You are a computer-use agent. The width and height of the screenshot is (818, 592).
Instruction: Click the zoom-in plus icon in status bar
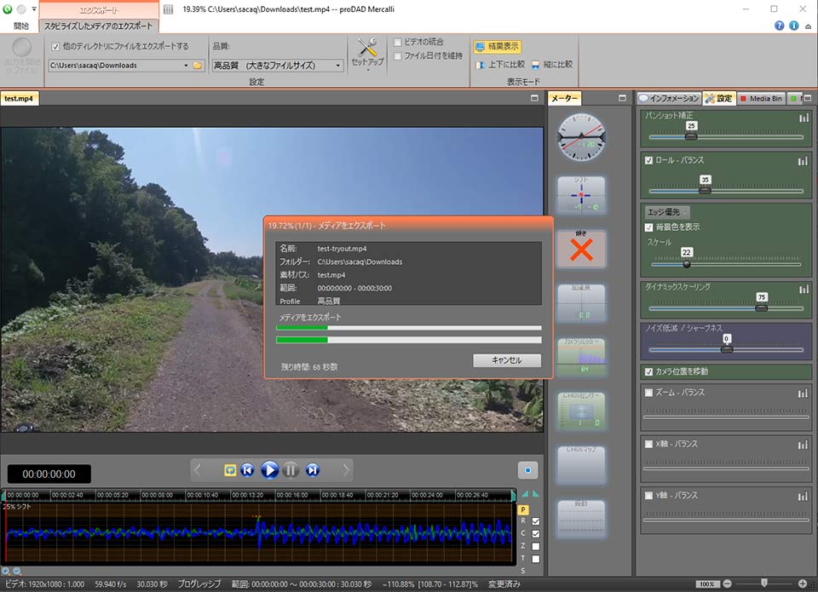[803, 583]
